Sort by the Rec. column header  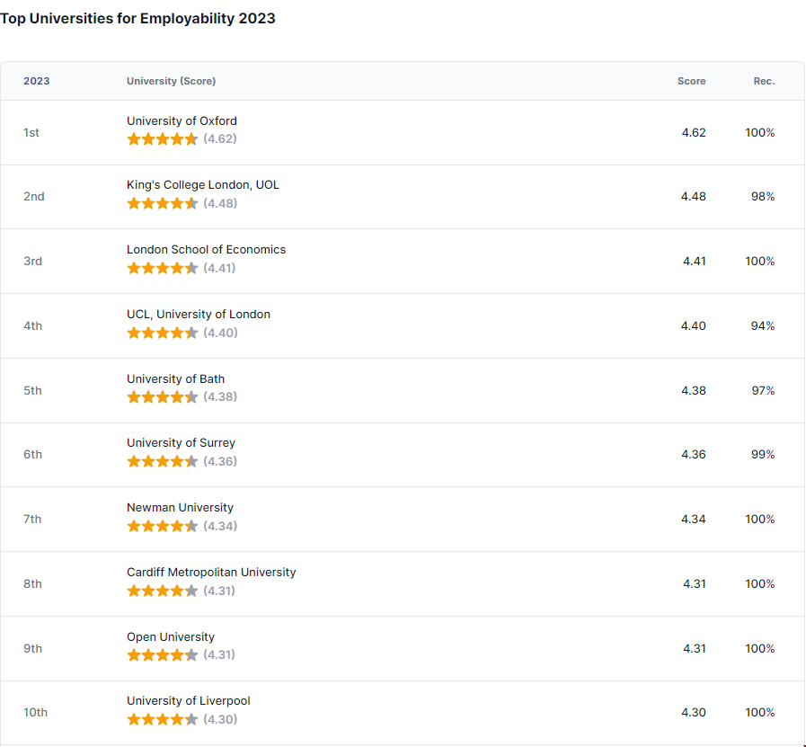point(764,81)
